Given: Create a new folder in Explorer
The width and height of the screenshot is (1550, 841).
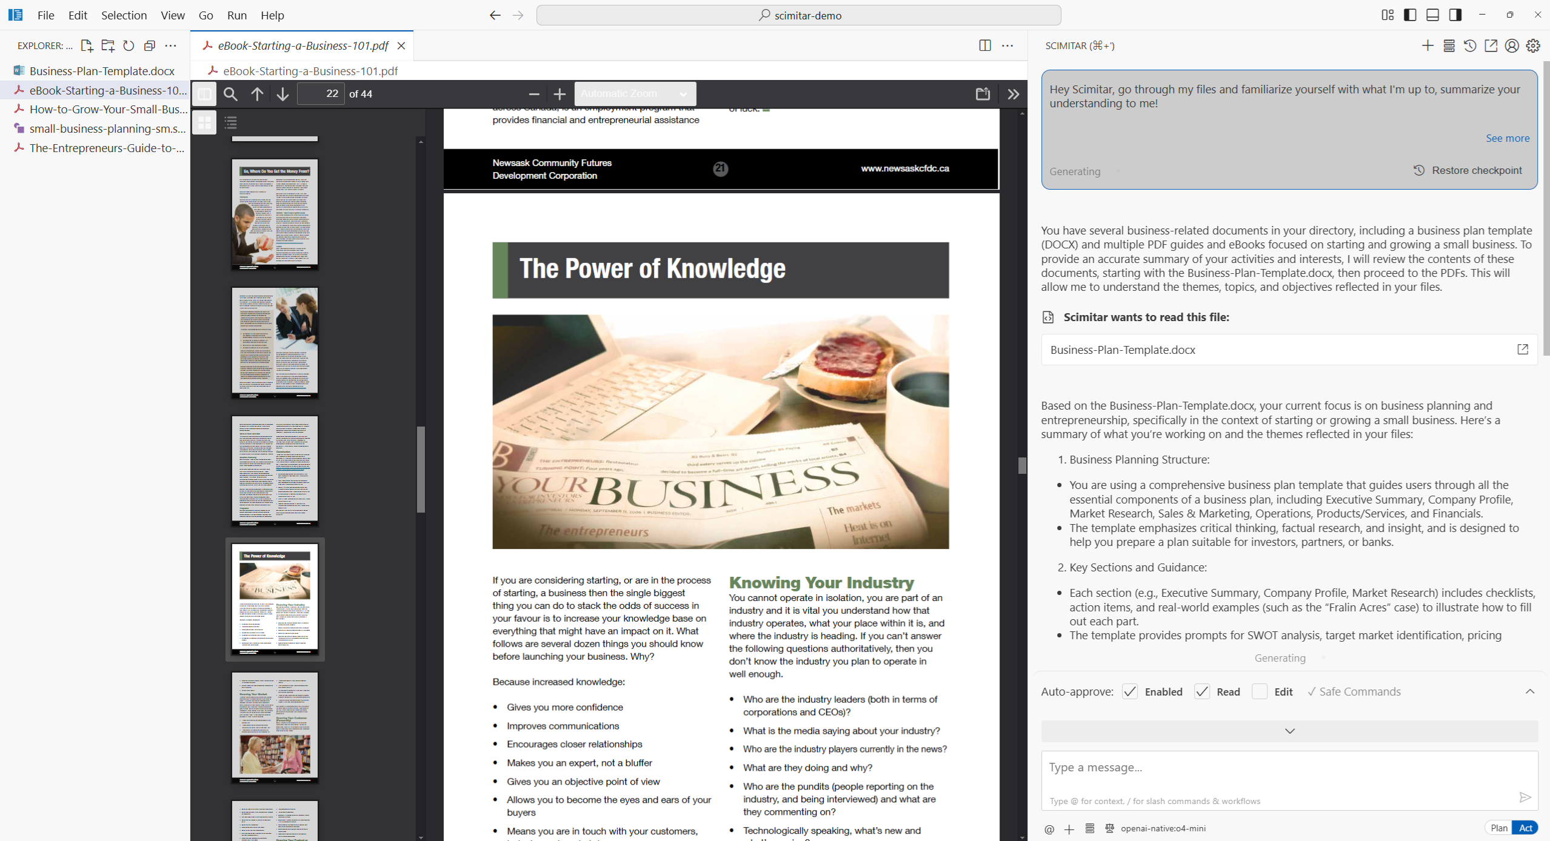Looking at the screenshot, I should pyautogui.click(x=108, y=45).
